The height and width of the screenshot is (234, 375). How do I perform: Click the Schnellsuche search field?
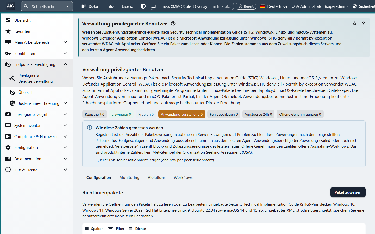47,6
